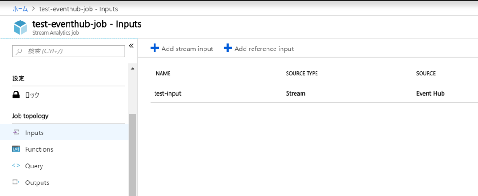The width and height of the screenshot is (478, 196).
Task: Collapse the sidebar with double chevron
Action: click(x=131, y=46)
